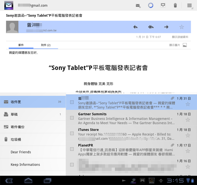Viewport: 197px width, 185px height.
Task: Tap the play store notification icon
Action: (x=124, y=181)
